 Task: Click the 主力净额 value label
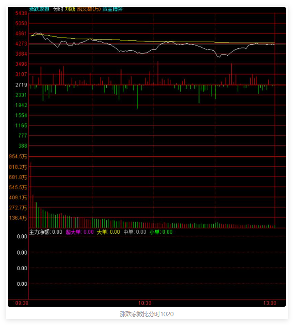coord(45,232)
